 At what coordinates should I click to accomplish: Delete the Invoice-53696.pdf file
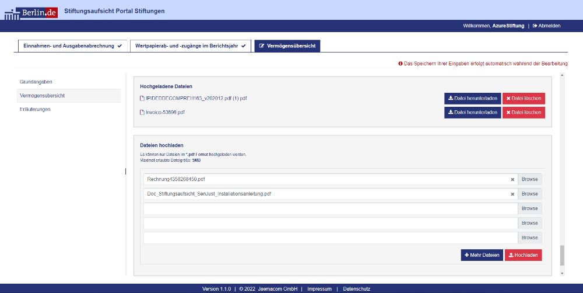pos(524,112)
